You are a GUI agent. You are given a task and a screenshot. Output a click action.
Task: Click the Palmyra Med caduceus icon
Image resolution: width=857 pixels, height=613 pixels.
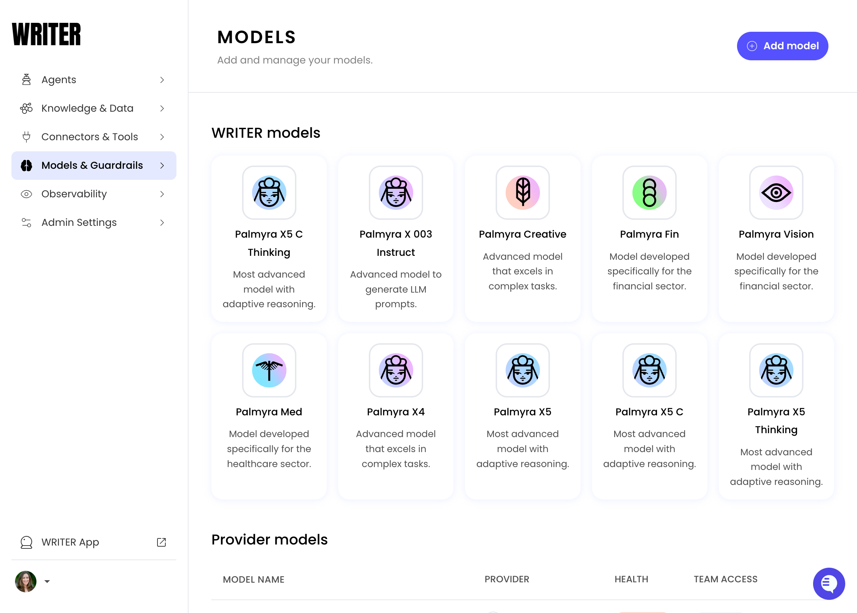(x=269, y=370)
